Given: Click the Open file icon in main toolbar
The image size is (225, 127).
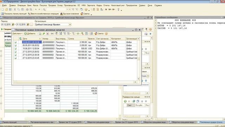Looking at the screenshot, I should tap(6, 10).
